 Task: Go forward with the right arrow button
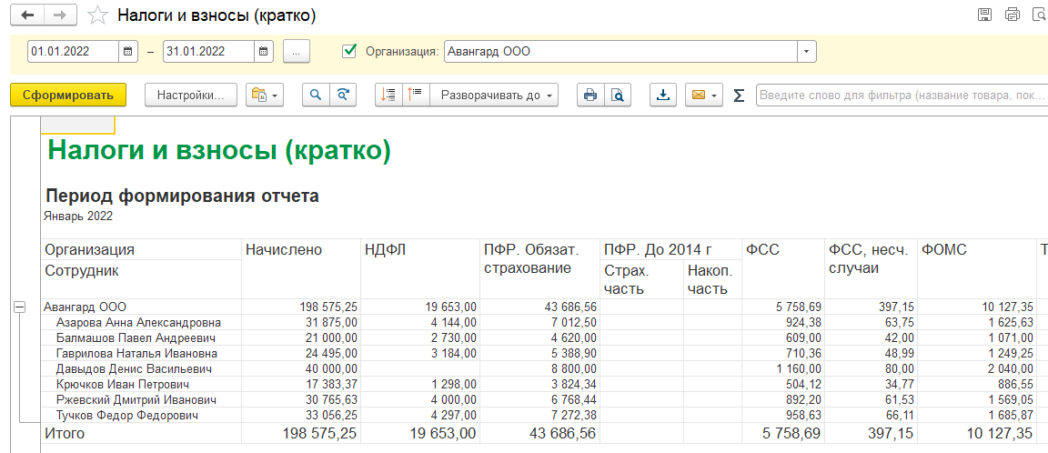[60, 15]
